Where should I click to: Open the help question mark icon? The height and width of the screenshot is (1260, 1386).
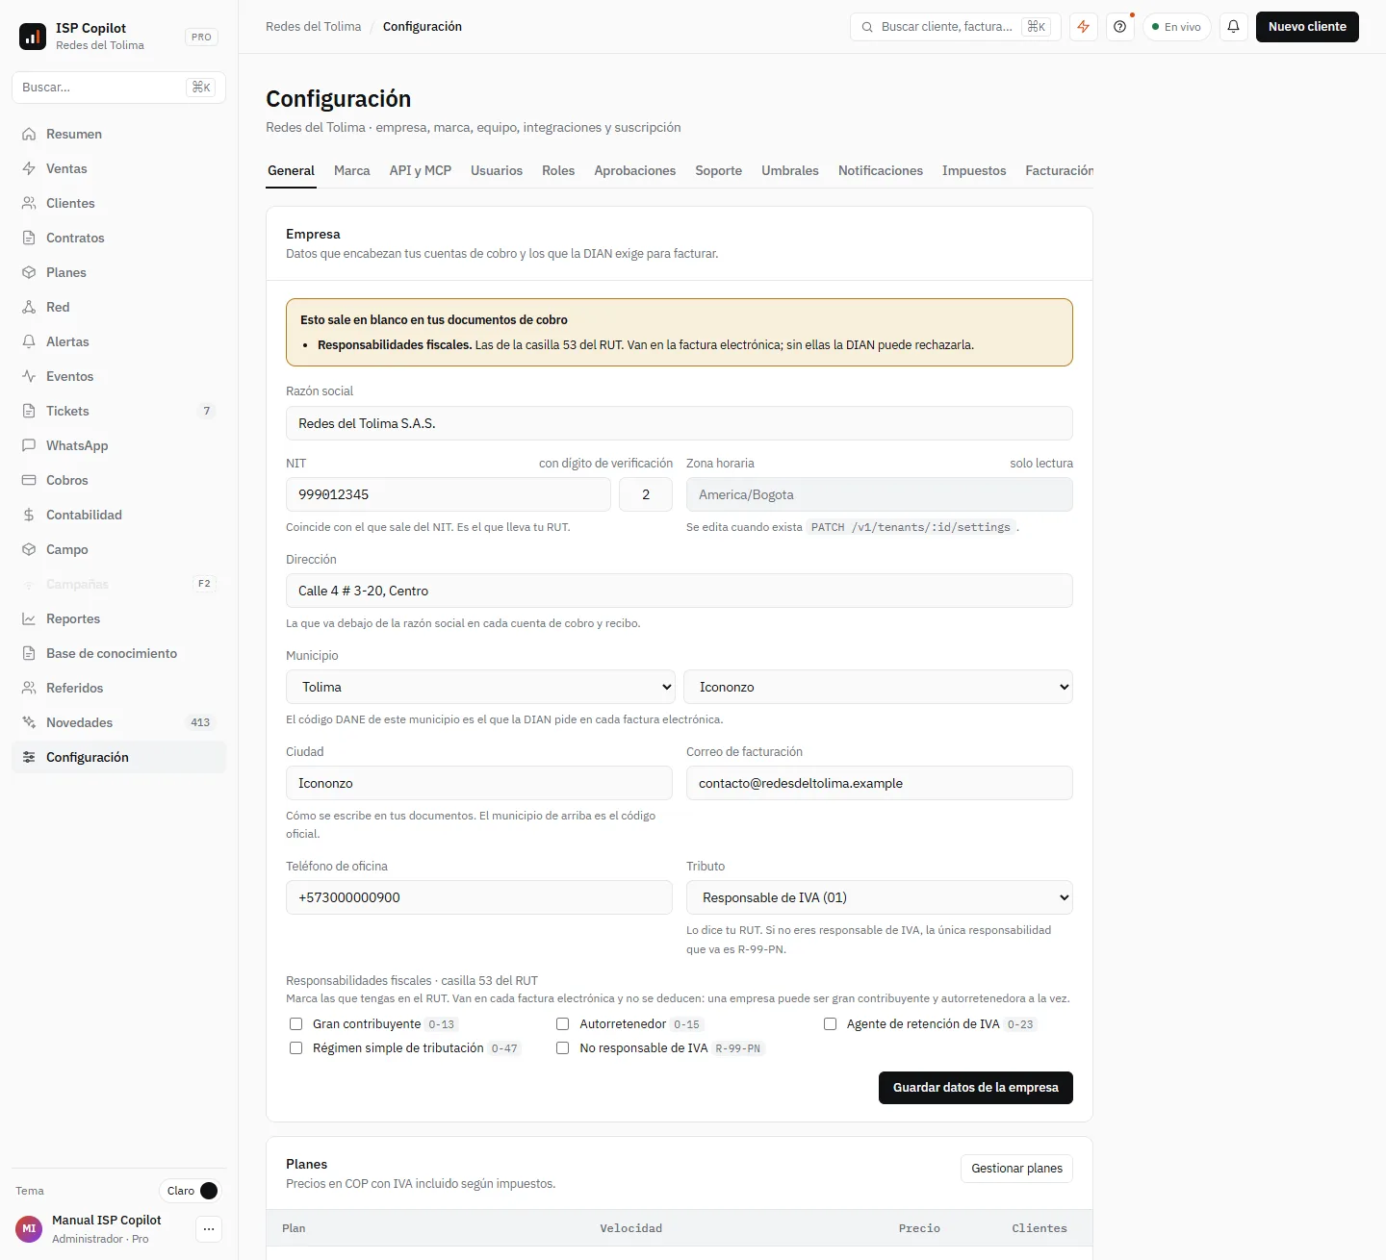coord(1119,27)
